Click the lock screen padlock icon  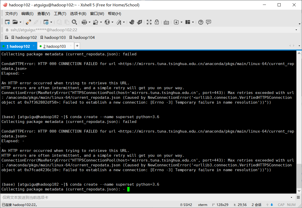tap(157, 22)
